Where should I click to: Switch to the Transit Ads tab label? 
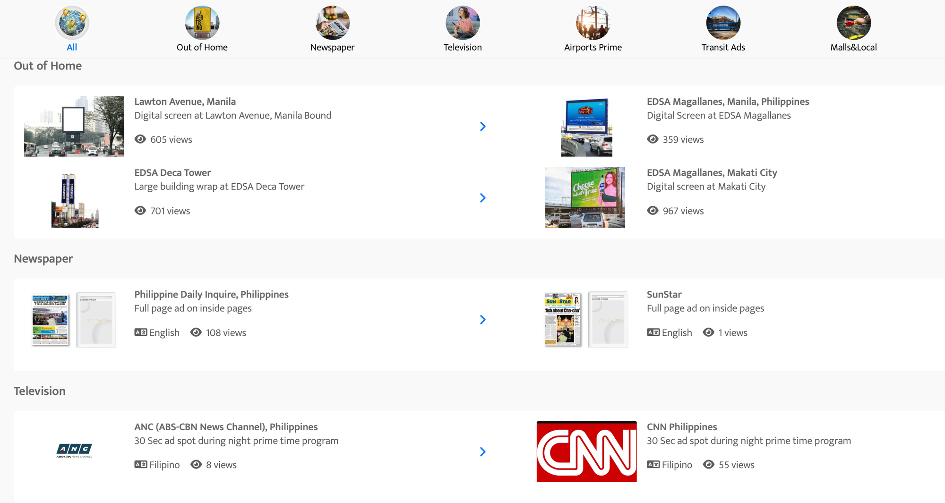click(723, 47)
